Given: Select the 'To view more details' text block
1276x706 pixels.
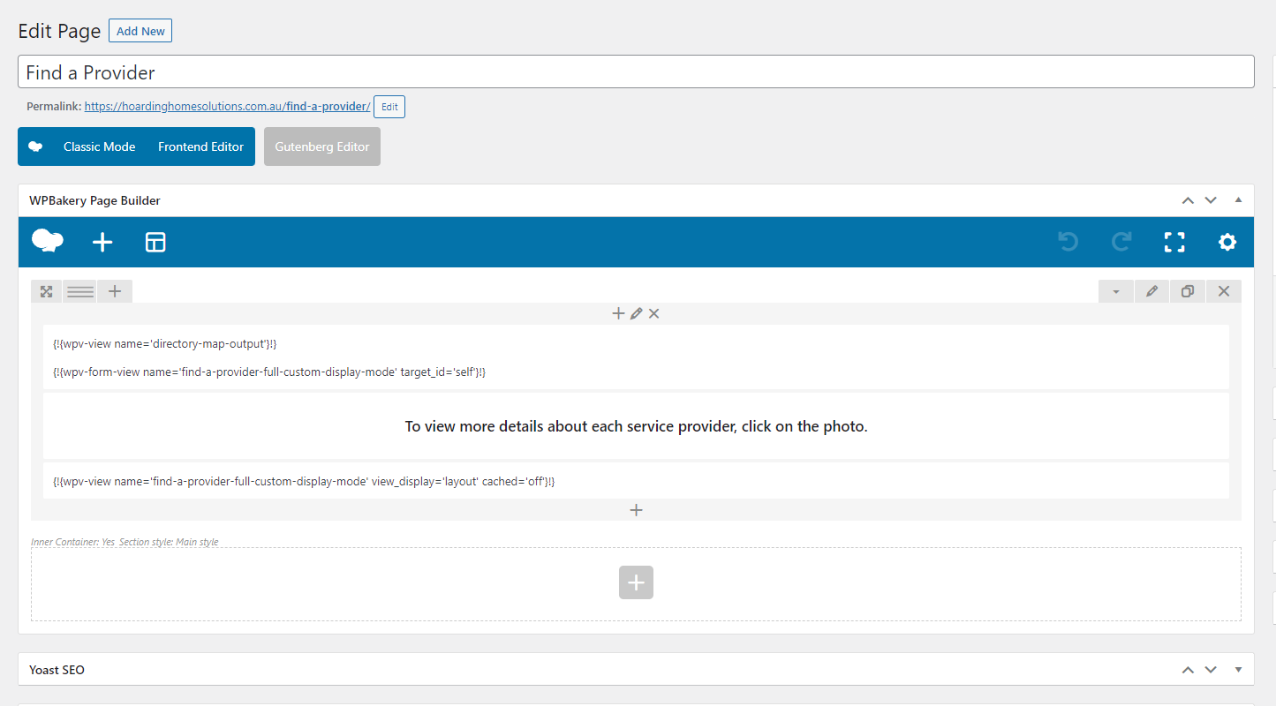Looking at the screenshot, I should (x=636, y=426).
